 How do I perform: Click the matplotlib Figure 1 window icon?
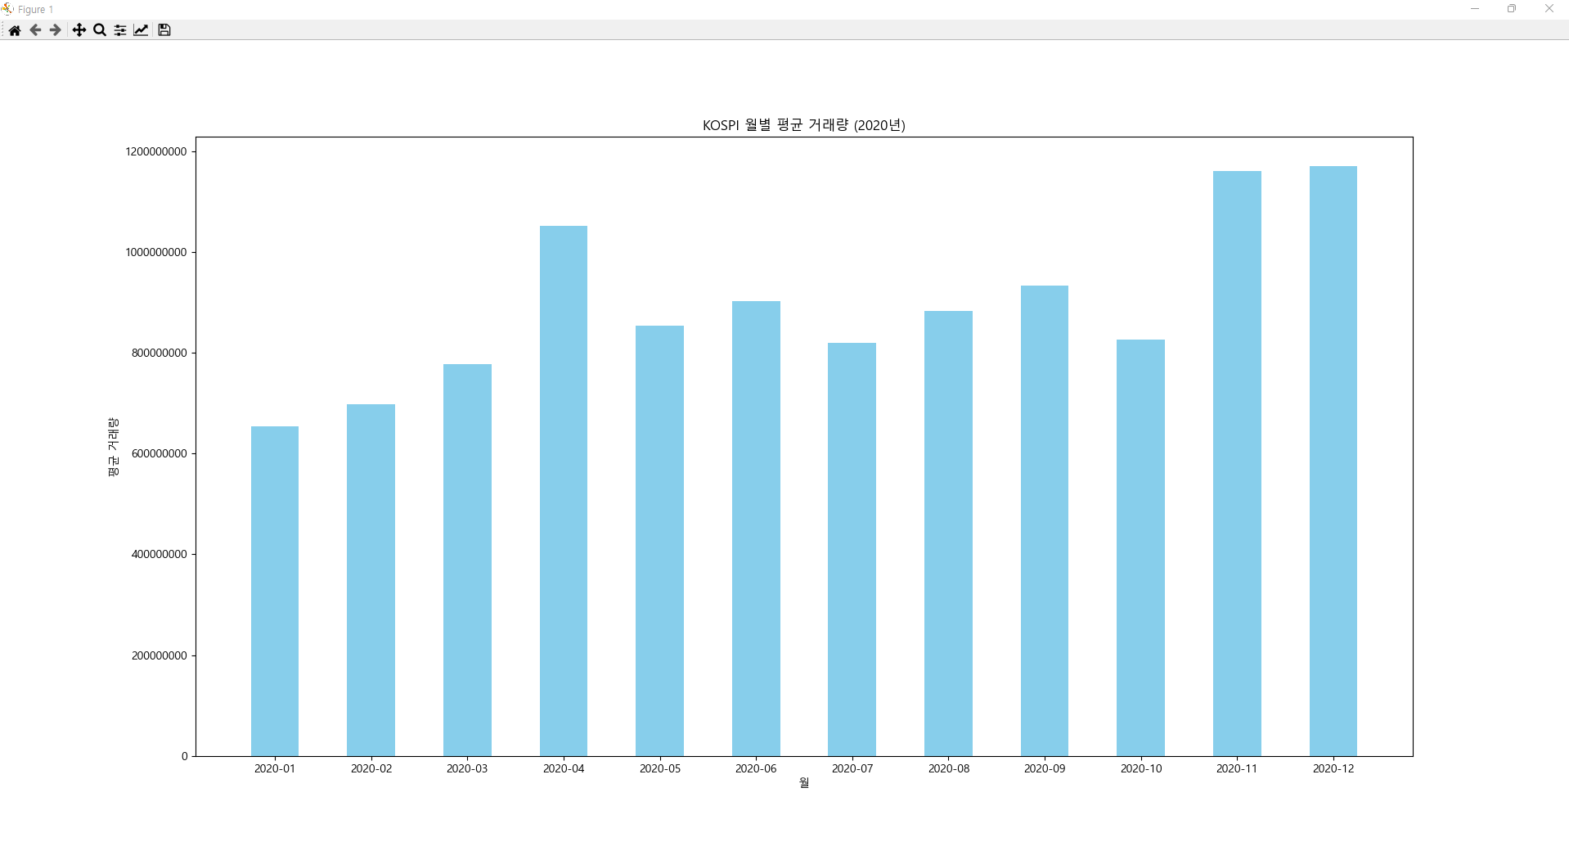(x=7, y=9)
